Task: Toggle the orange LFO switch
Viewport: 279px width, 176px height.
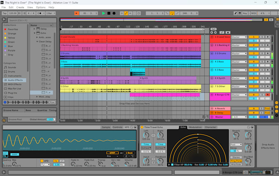Action: pyautogui.click(x=42, y=161)
